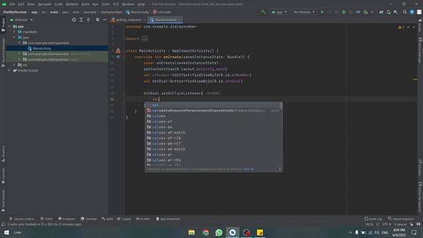Open the app run configuration dropdown
423x238 pixels.
pos(279,12)
